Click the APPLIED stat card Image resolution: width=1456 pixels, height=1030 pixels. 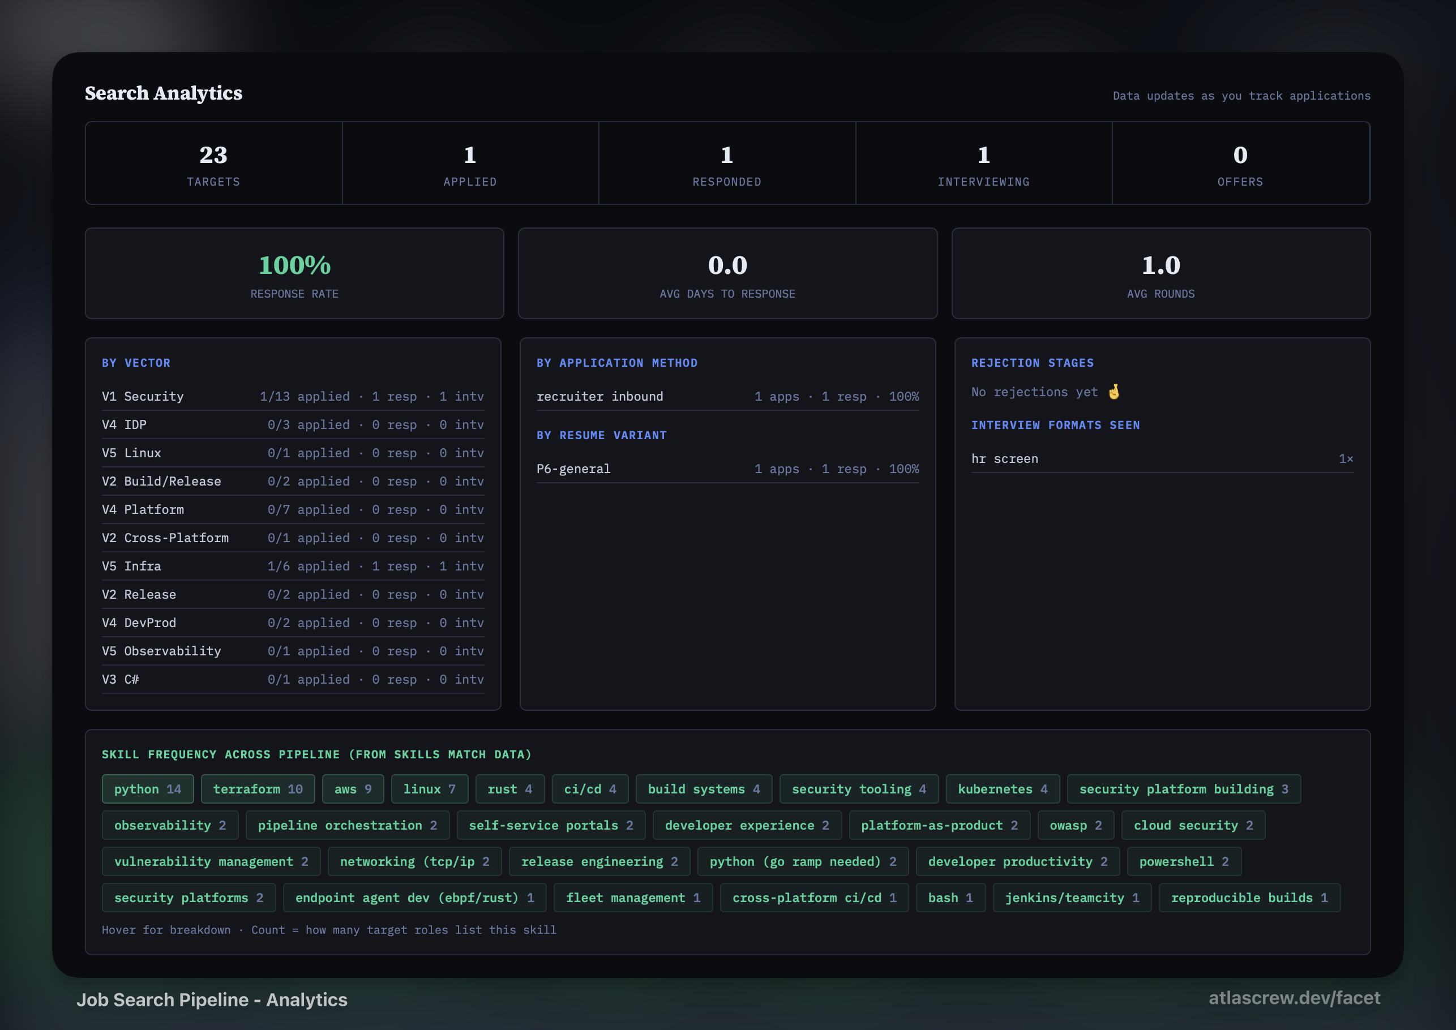(469, 163)
